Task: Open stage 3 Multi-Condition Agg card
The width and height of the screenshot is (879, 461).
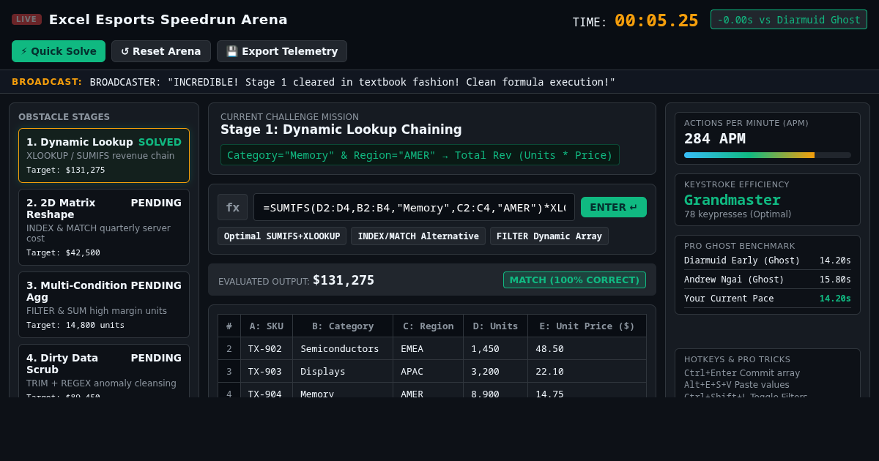Action: tap(104, 304)
